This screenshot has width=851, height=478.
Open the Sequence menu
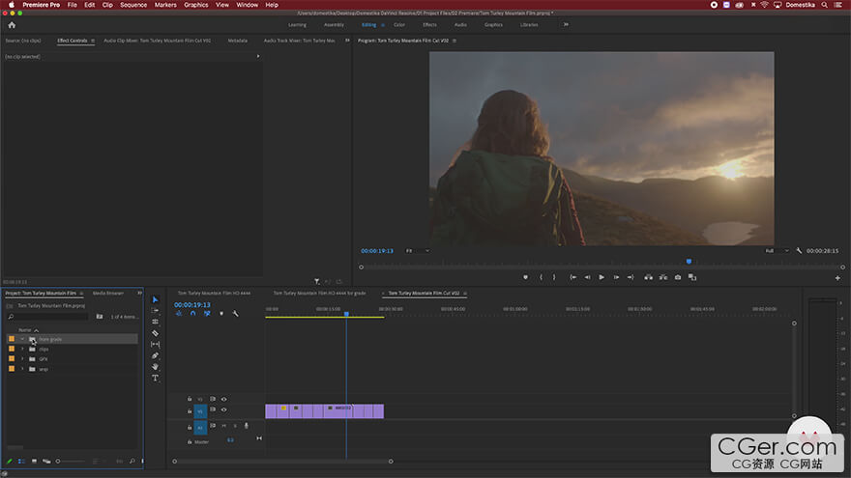pyautogui.click(x=133, y=5)
